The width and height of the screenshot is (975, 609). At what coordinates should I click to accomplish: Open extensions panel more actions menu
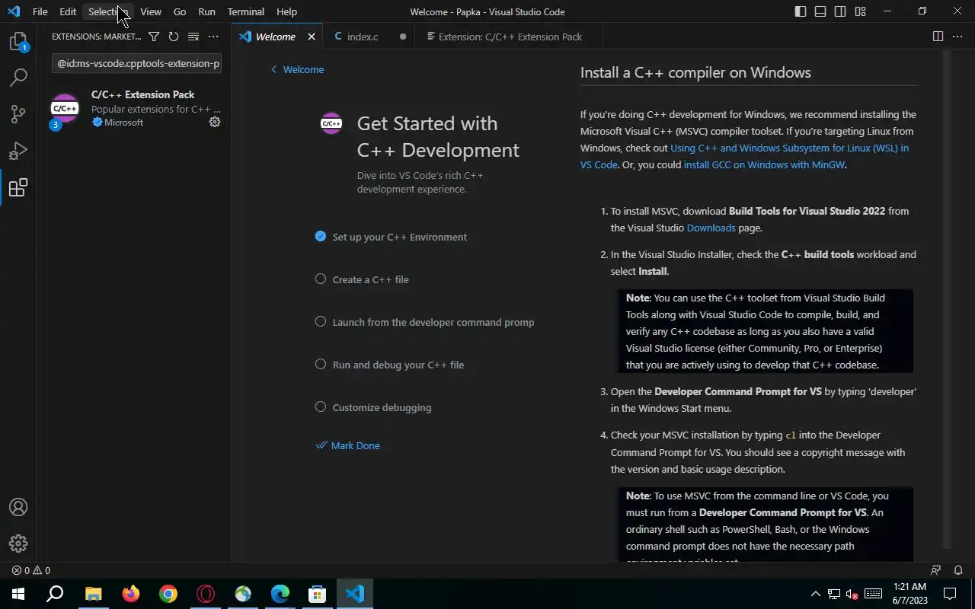213,37
